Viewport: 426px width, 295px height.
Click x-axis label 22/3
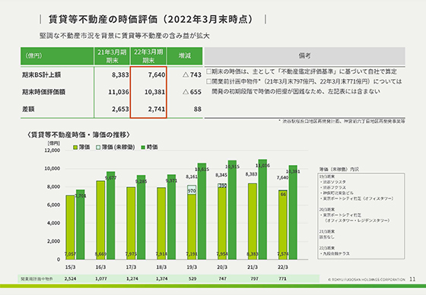pos(283,268)
